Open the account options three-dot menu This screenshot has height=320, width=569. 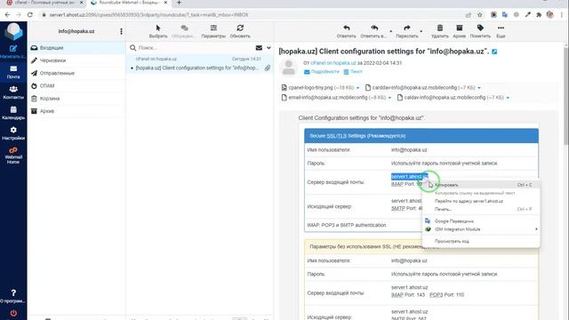tap(121, 32)
